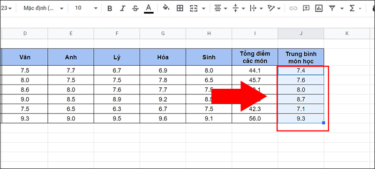Open the fill color bucket
This screenshot has height=169, width=375.
166,8
